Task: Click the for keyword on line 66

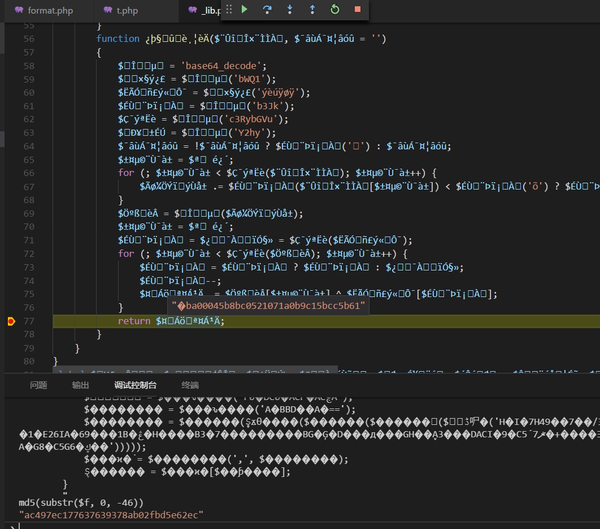Action: point(126,173)
